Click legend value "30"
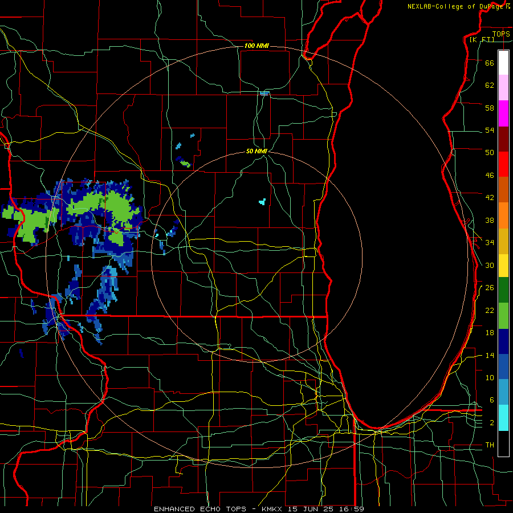 (490, 265)
